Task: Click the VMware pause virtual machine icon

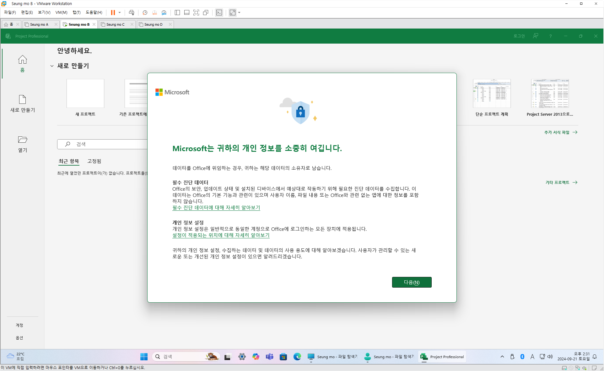Action: click(x=113, y=13)
